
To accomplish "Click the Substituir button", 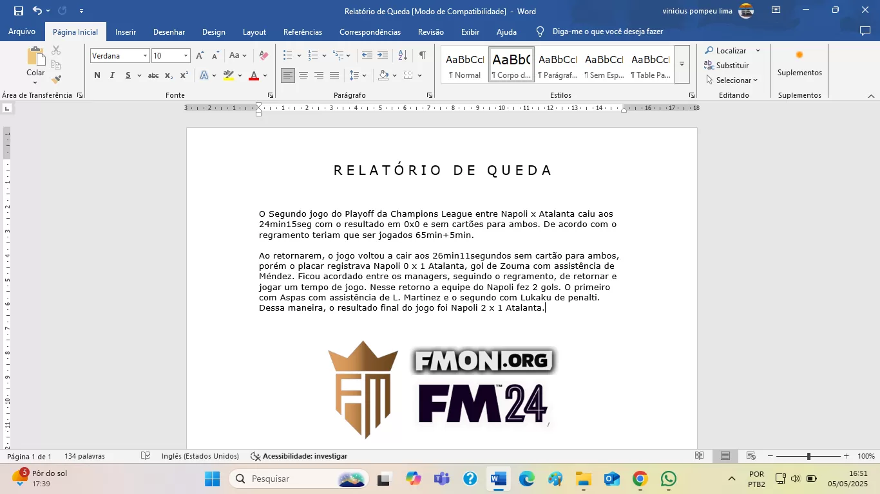I will pos(727,66).
